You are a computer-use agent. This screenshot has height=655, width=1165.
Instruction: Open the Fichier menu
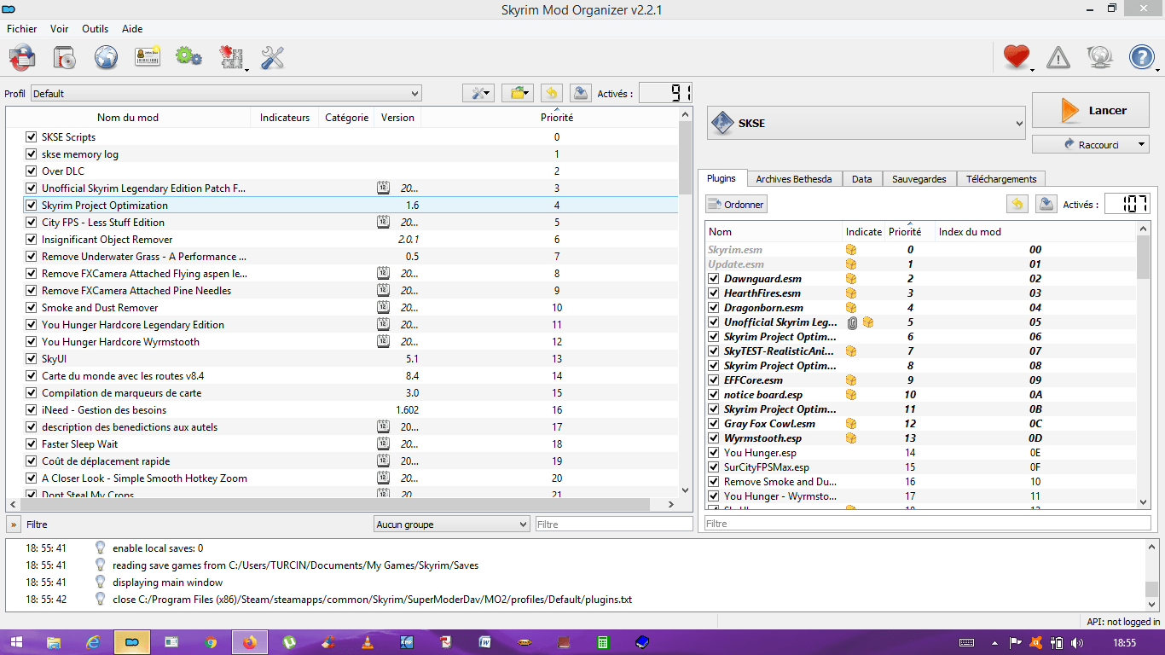point(22,28)
